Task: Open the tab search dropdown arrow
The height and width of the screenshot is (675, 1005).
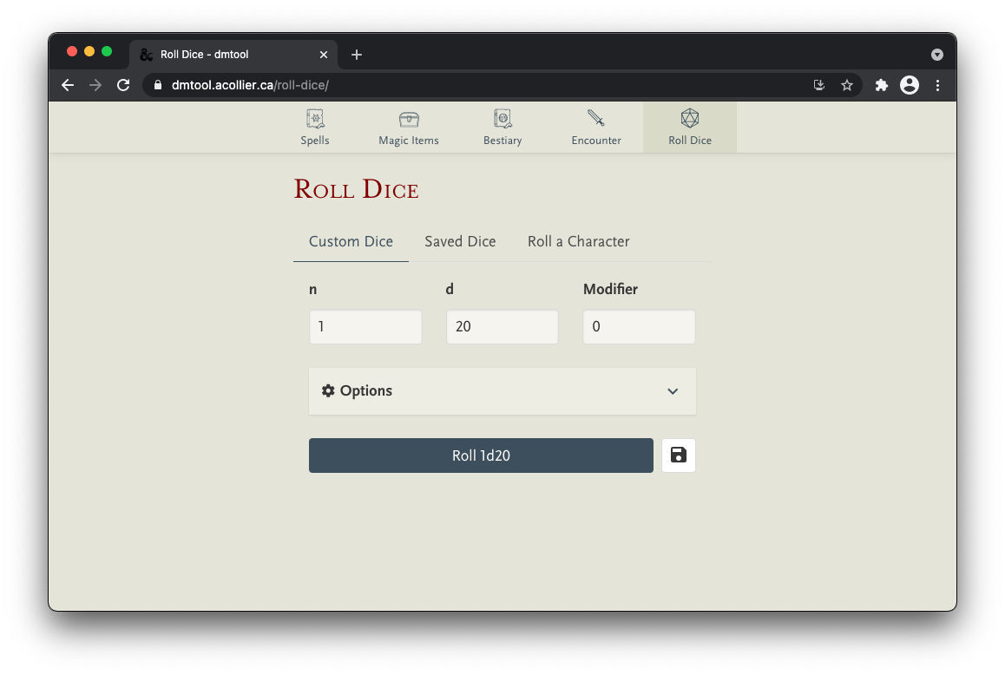Action: (937, 56)
